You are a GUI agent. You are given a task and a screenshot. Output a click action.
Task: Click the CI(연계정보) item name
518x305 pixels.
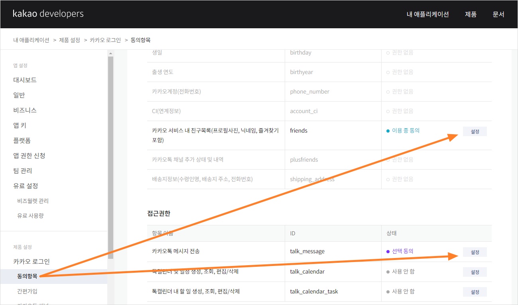[x=166, y=111]
